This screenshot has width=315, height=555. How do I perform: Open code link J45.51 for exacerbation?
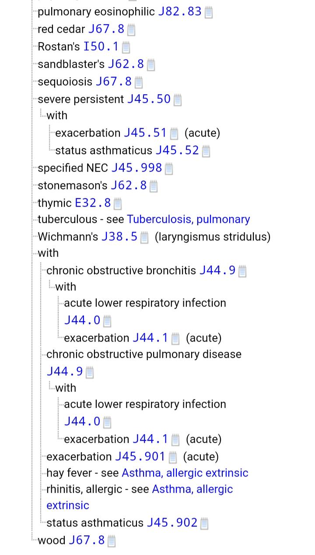145,133
